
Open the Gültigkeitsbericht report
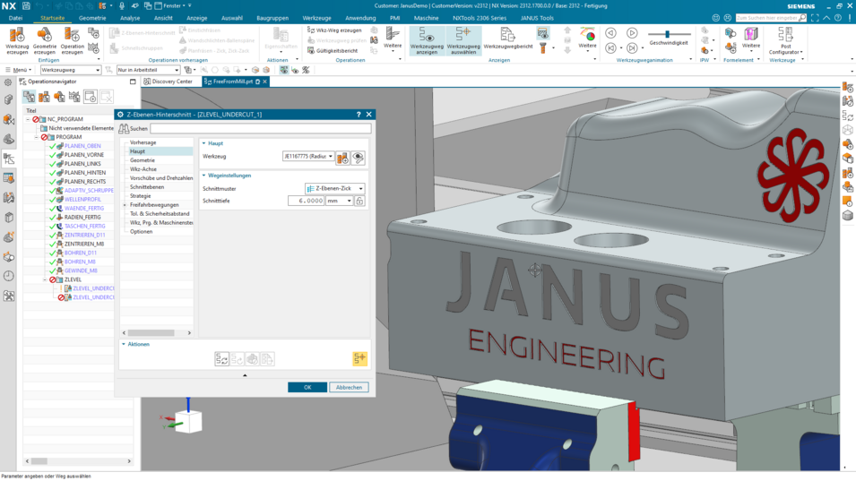coord(333,51)
